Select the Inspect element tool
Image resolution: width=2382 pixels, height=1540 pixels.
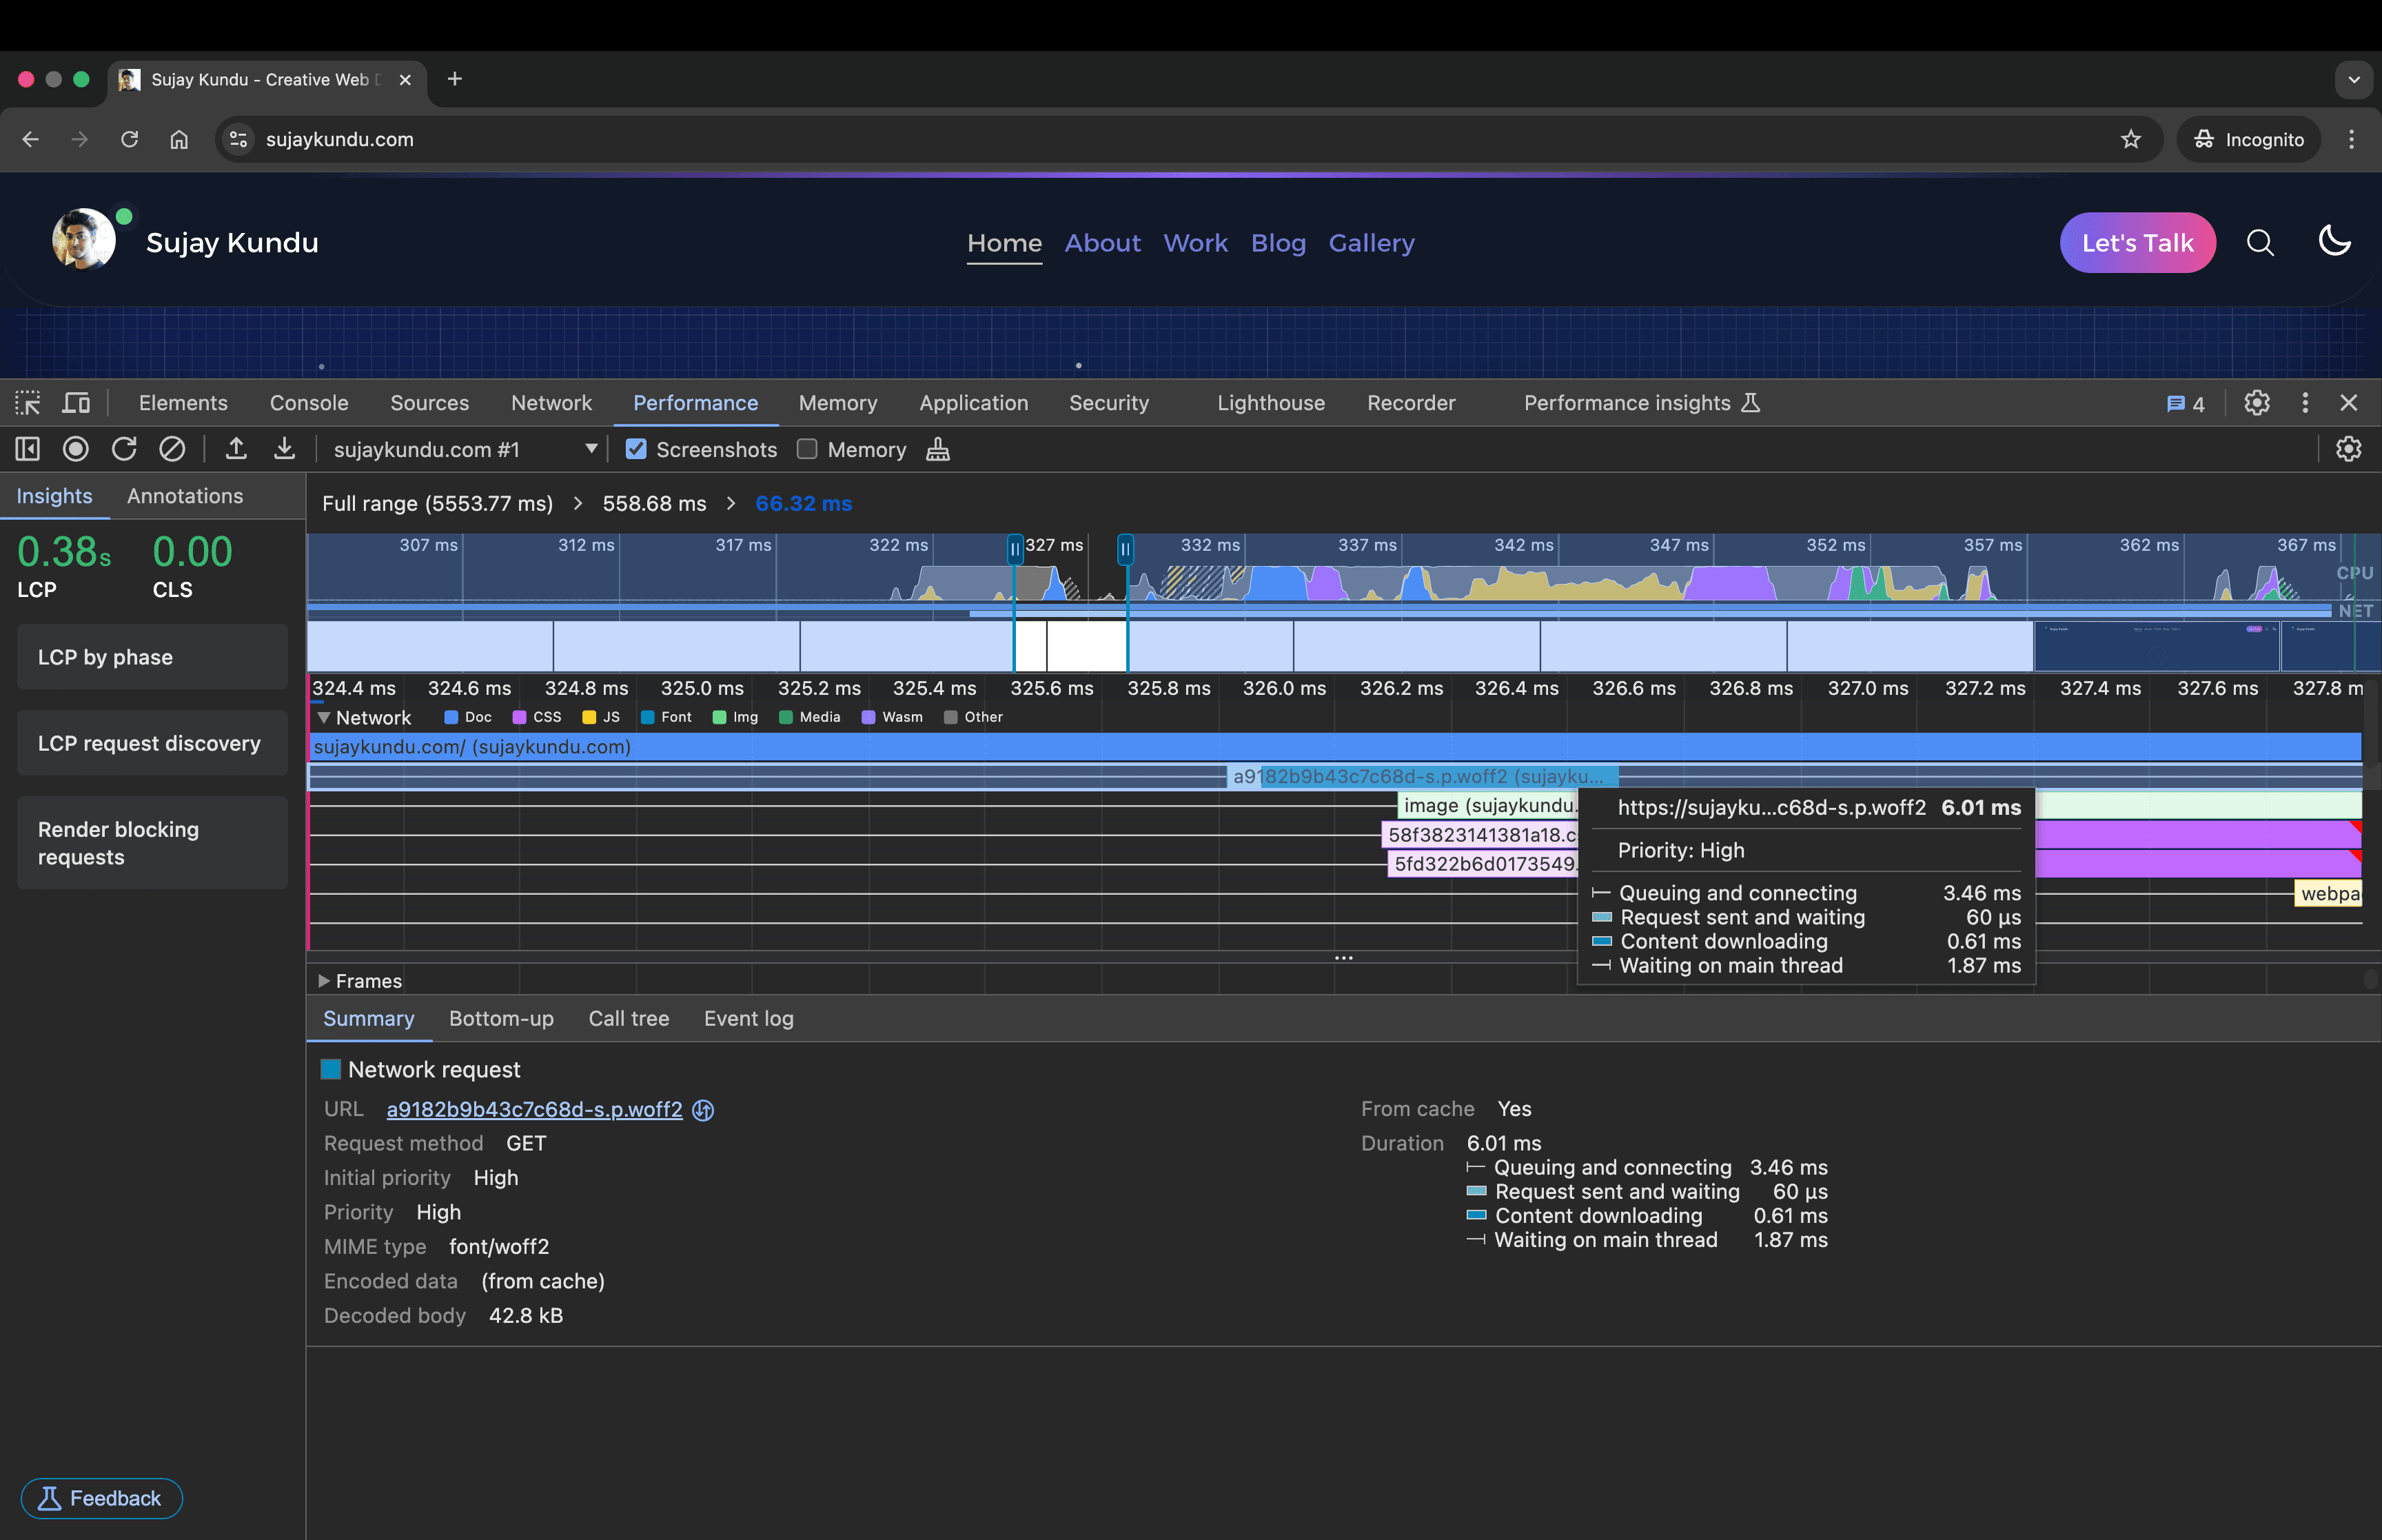coord(27,402)
